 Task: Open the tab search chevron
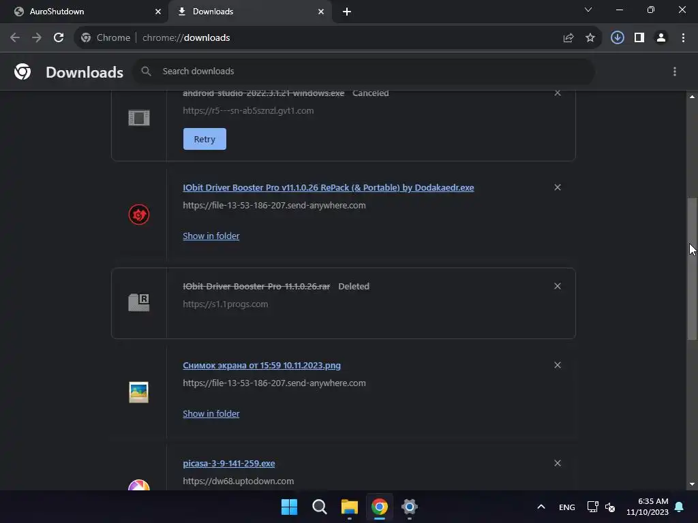click(x=588, y=10)
